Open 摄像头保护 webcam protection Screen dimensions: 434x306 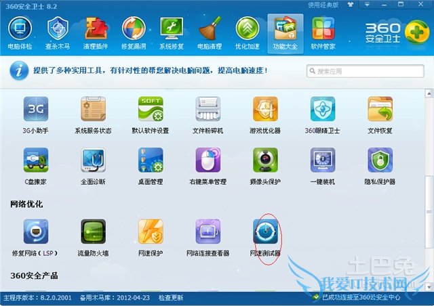[265, 166]
